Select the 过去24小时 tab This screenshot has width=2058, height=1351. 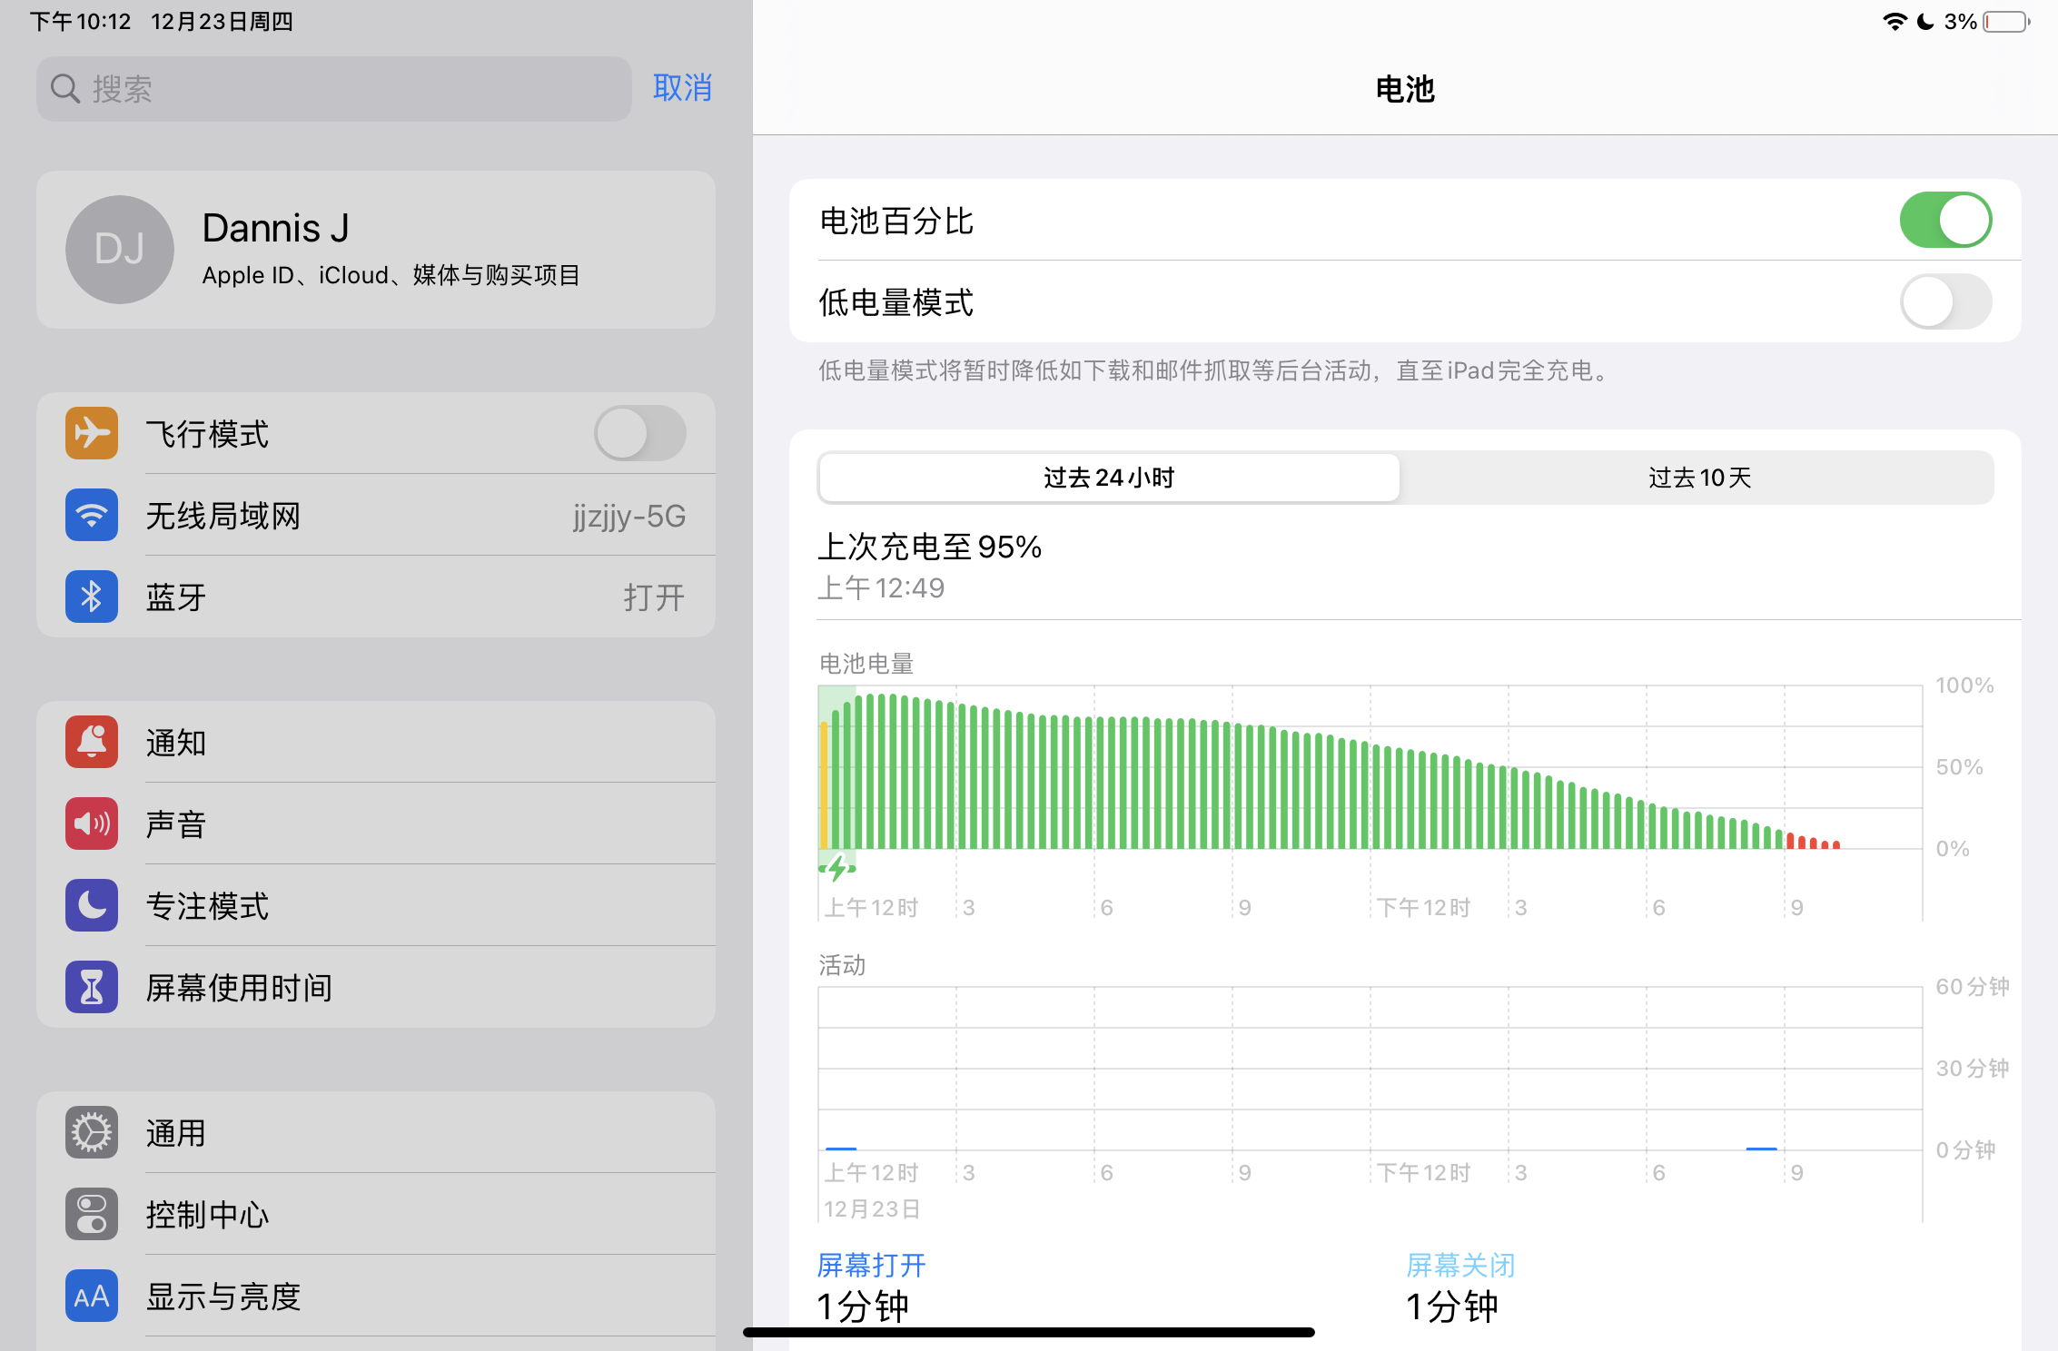[1109, 478]
